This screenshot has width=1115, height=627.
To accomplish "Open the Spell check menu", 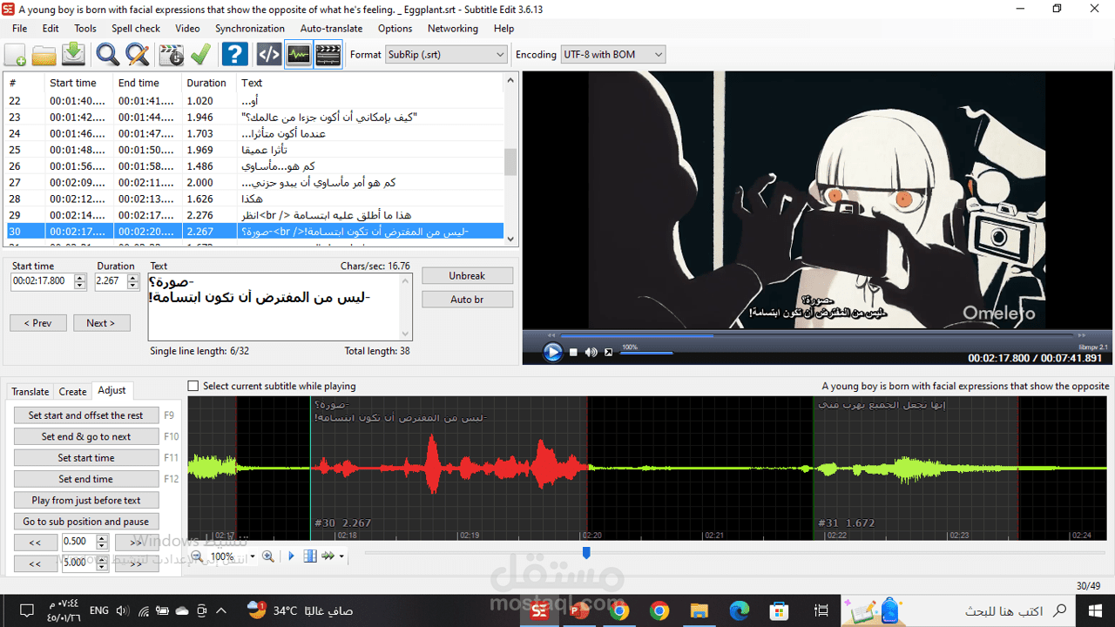I will (x=136, y=28).
